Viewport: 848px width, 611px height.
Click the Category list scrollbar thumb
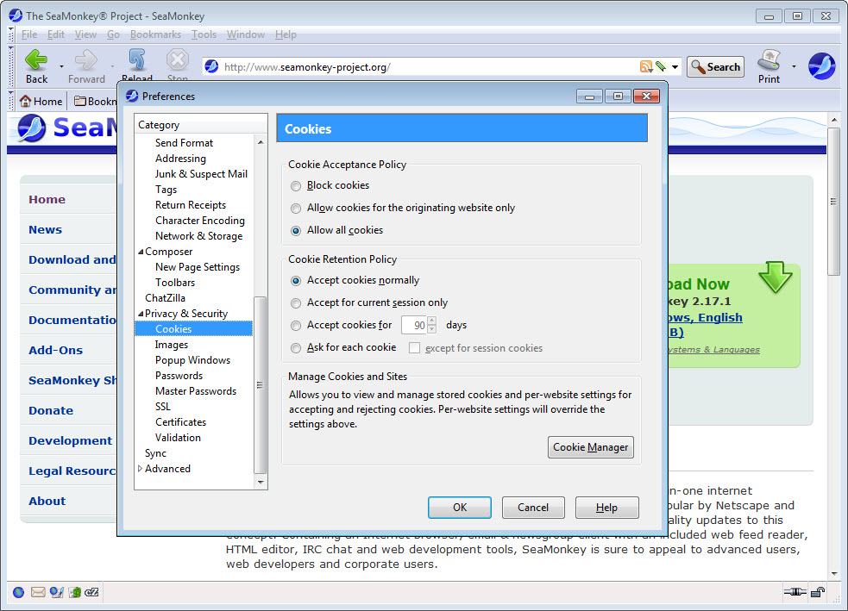pos(261,384)
